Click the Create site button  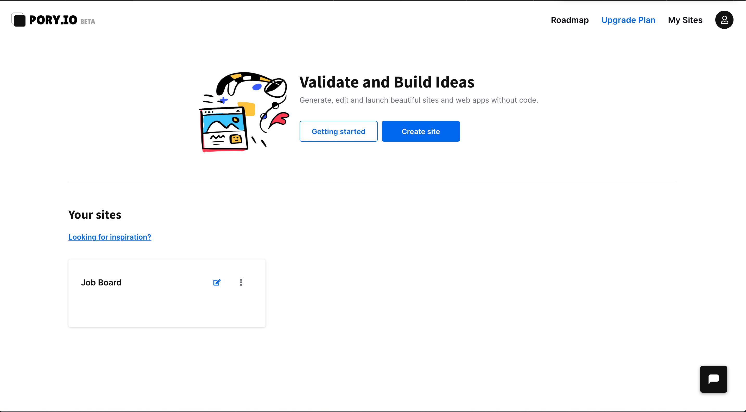click(420, 131)
